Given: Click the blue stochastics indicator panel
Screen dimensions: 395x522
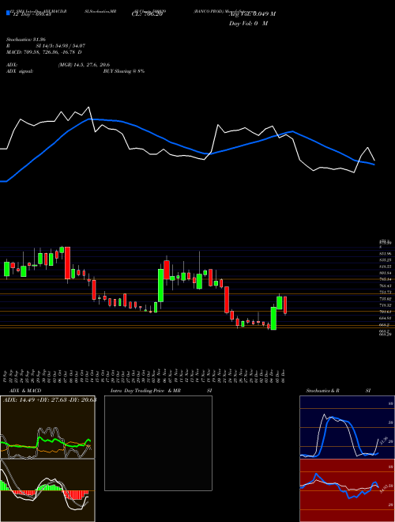Looking at the screenshot, I should (x=347, y=427).
